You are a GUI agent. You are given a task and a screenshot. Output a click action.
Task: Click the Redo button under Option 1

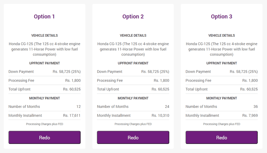[x=44, y=137]
